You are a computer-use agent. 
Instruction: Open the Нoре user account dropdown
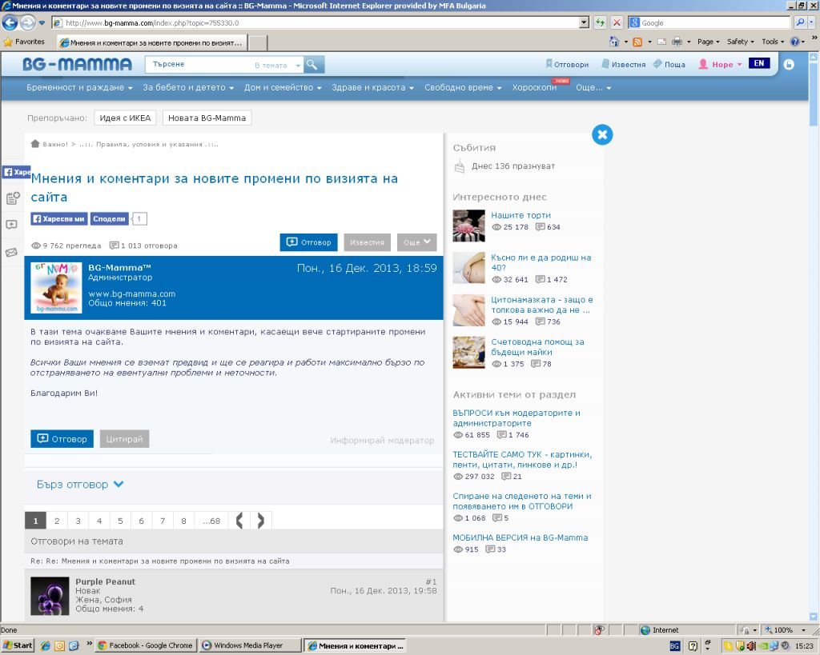pyautogui.click(x=721, y=65)
